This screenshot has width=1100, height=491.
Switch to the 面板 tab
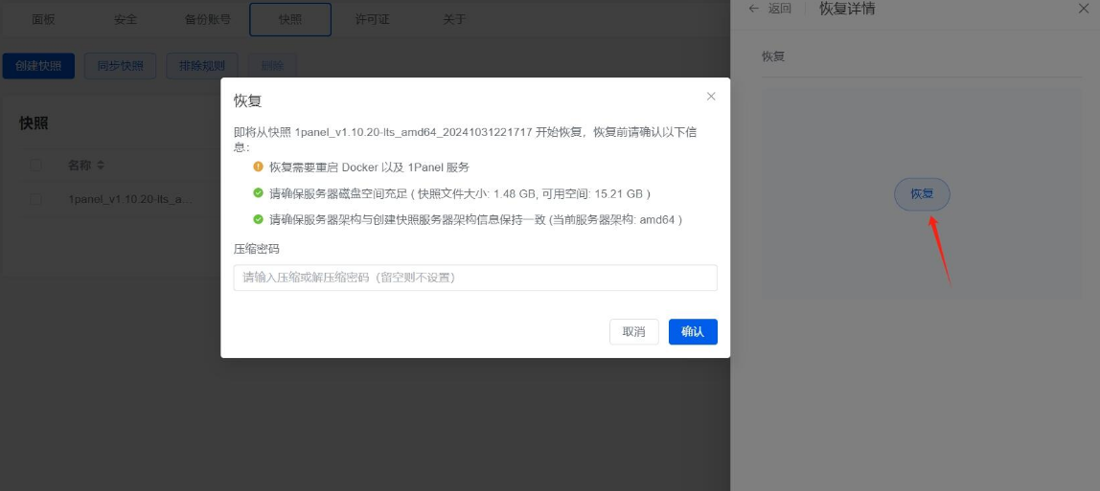(44, 19)
